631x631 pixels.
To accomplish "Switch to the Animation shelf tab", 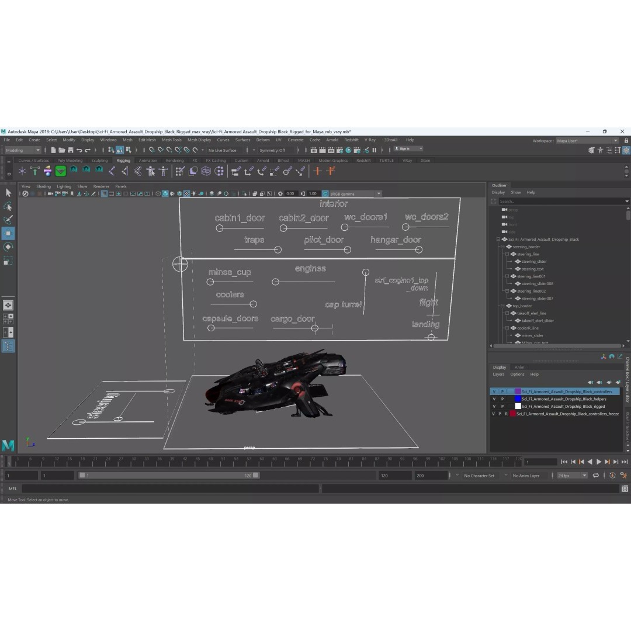I will [x=148, y=160].
